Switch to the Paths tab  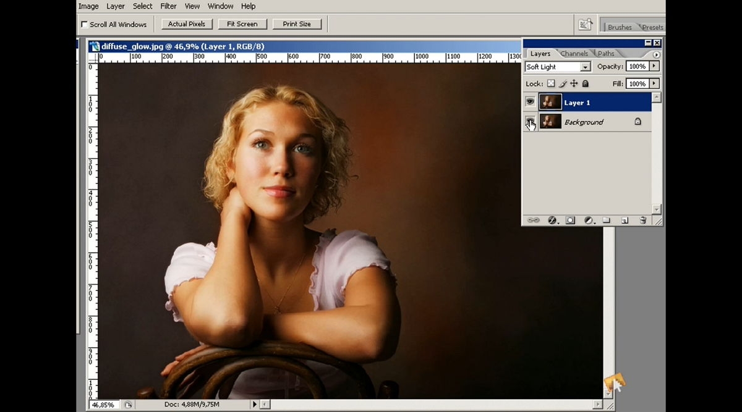click(x=606, y=54)
